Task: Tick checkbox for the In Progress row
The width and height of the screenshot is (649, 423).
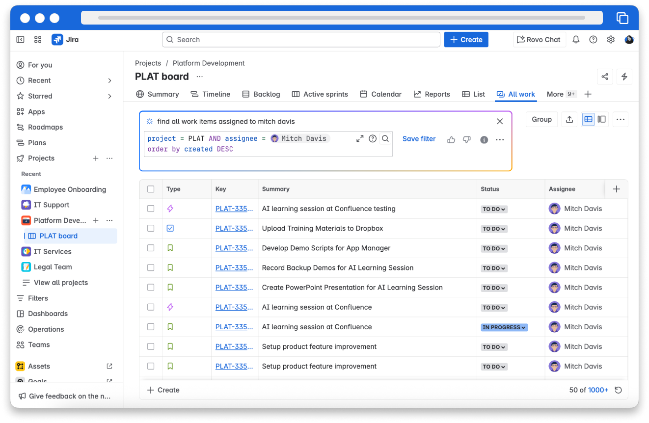Action: coord(151,326)
